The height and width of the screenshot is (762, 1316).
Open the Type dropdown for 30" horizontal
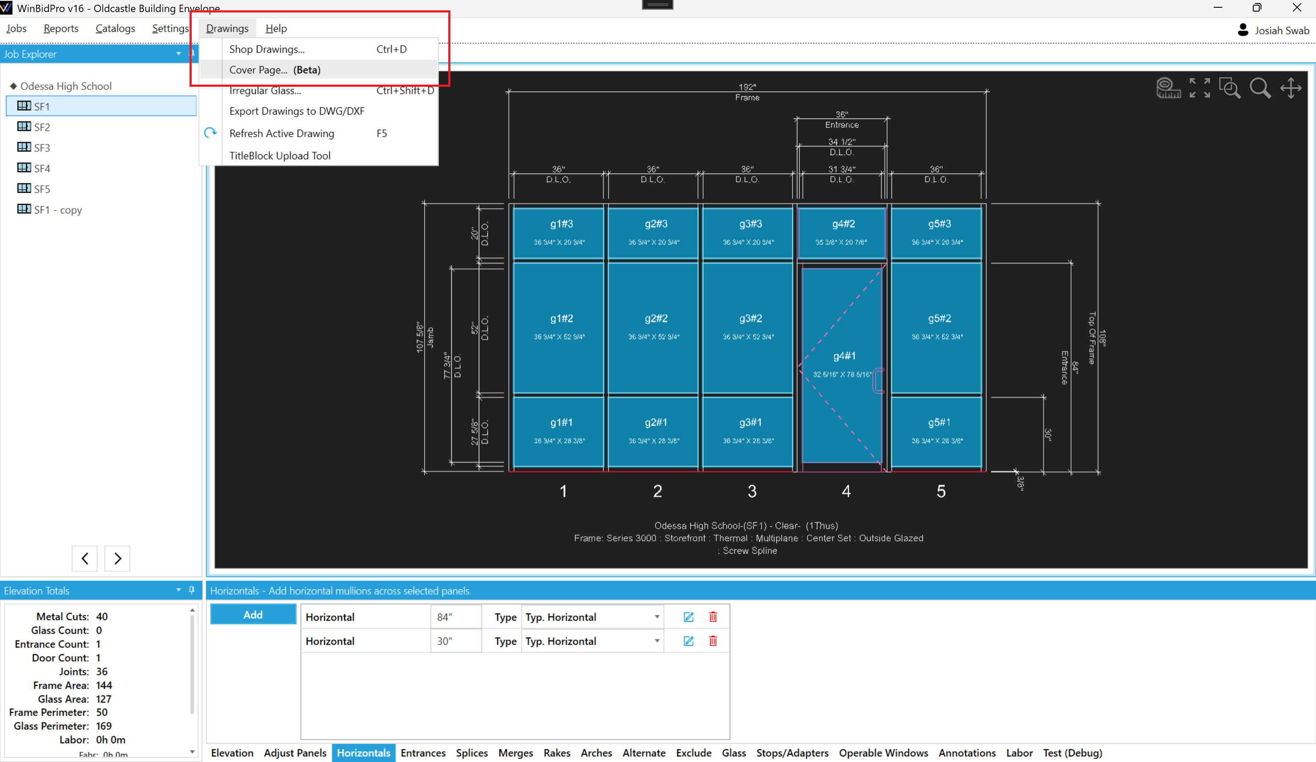(657, 641)
